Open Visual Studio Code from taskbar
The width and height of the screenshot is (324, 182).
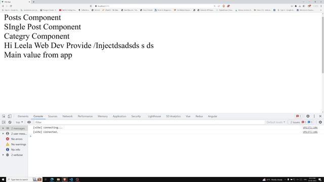click(x=71, y=179)
